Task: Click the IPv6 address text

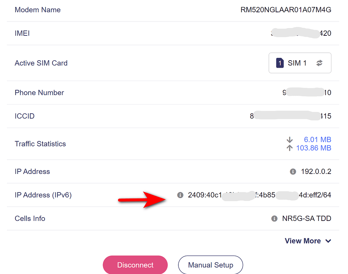Action: click(x=259, y=195)
